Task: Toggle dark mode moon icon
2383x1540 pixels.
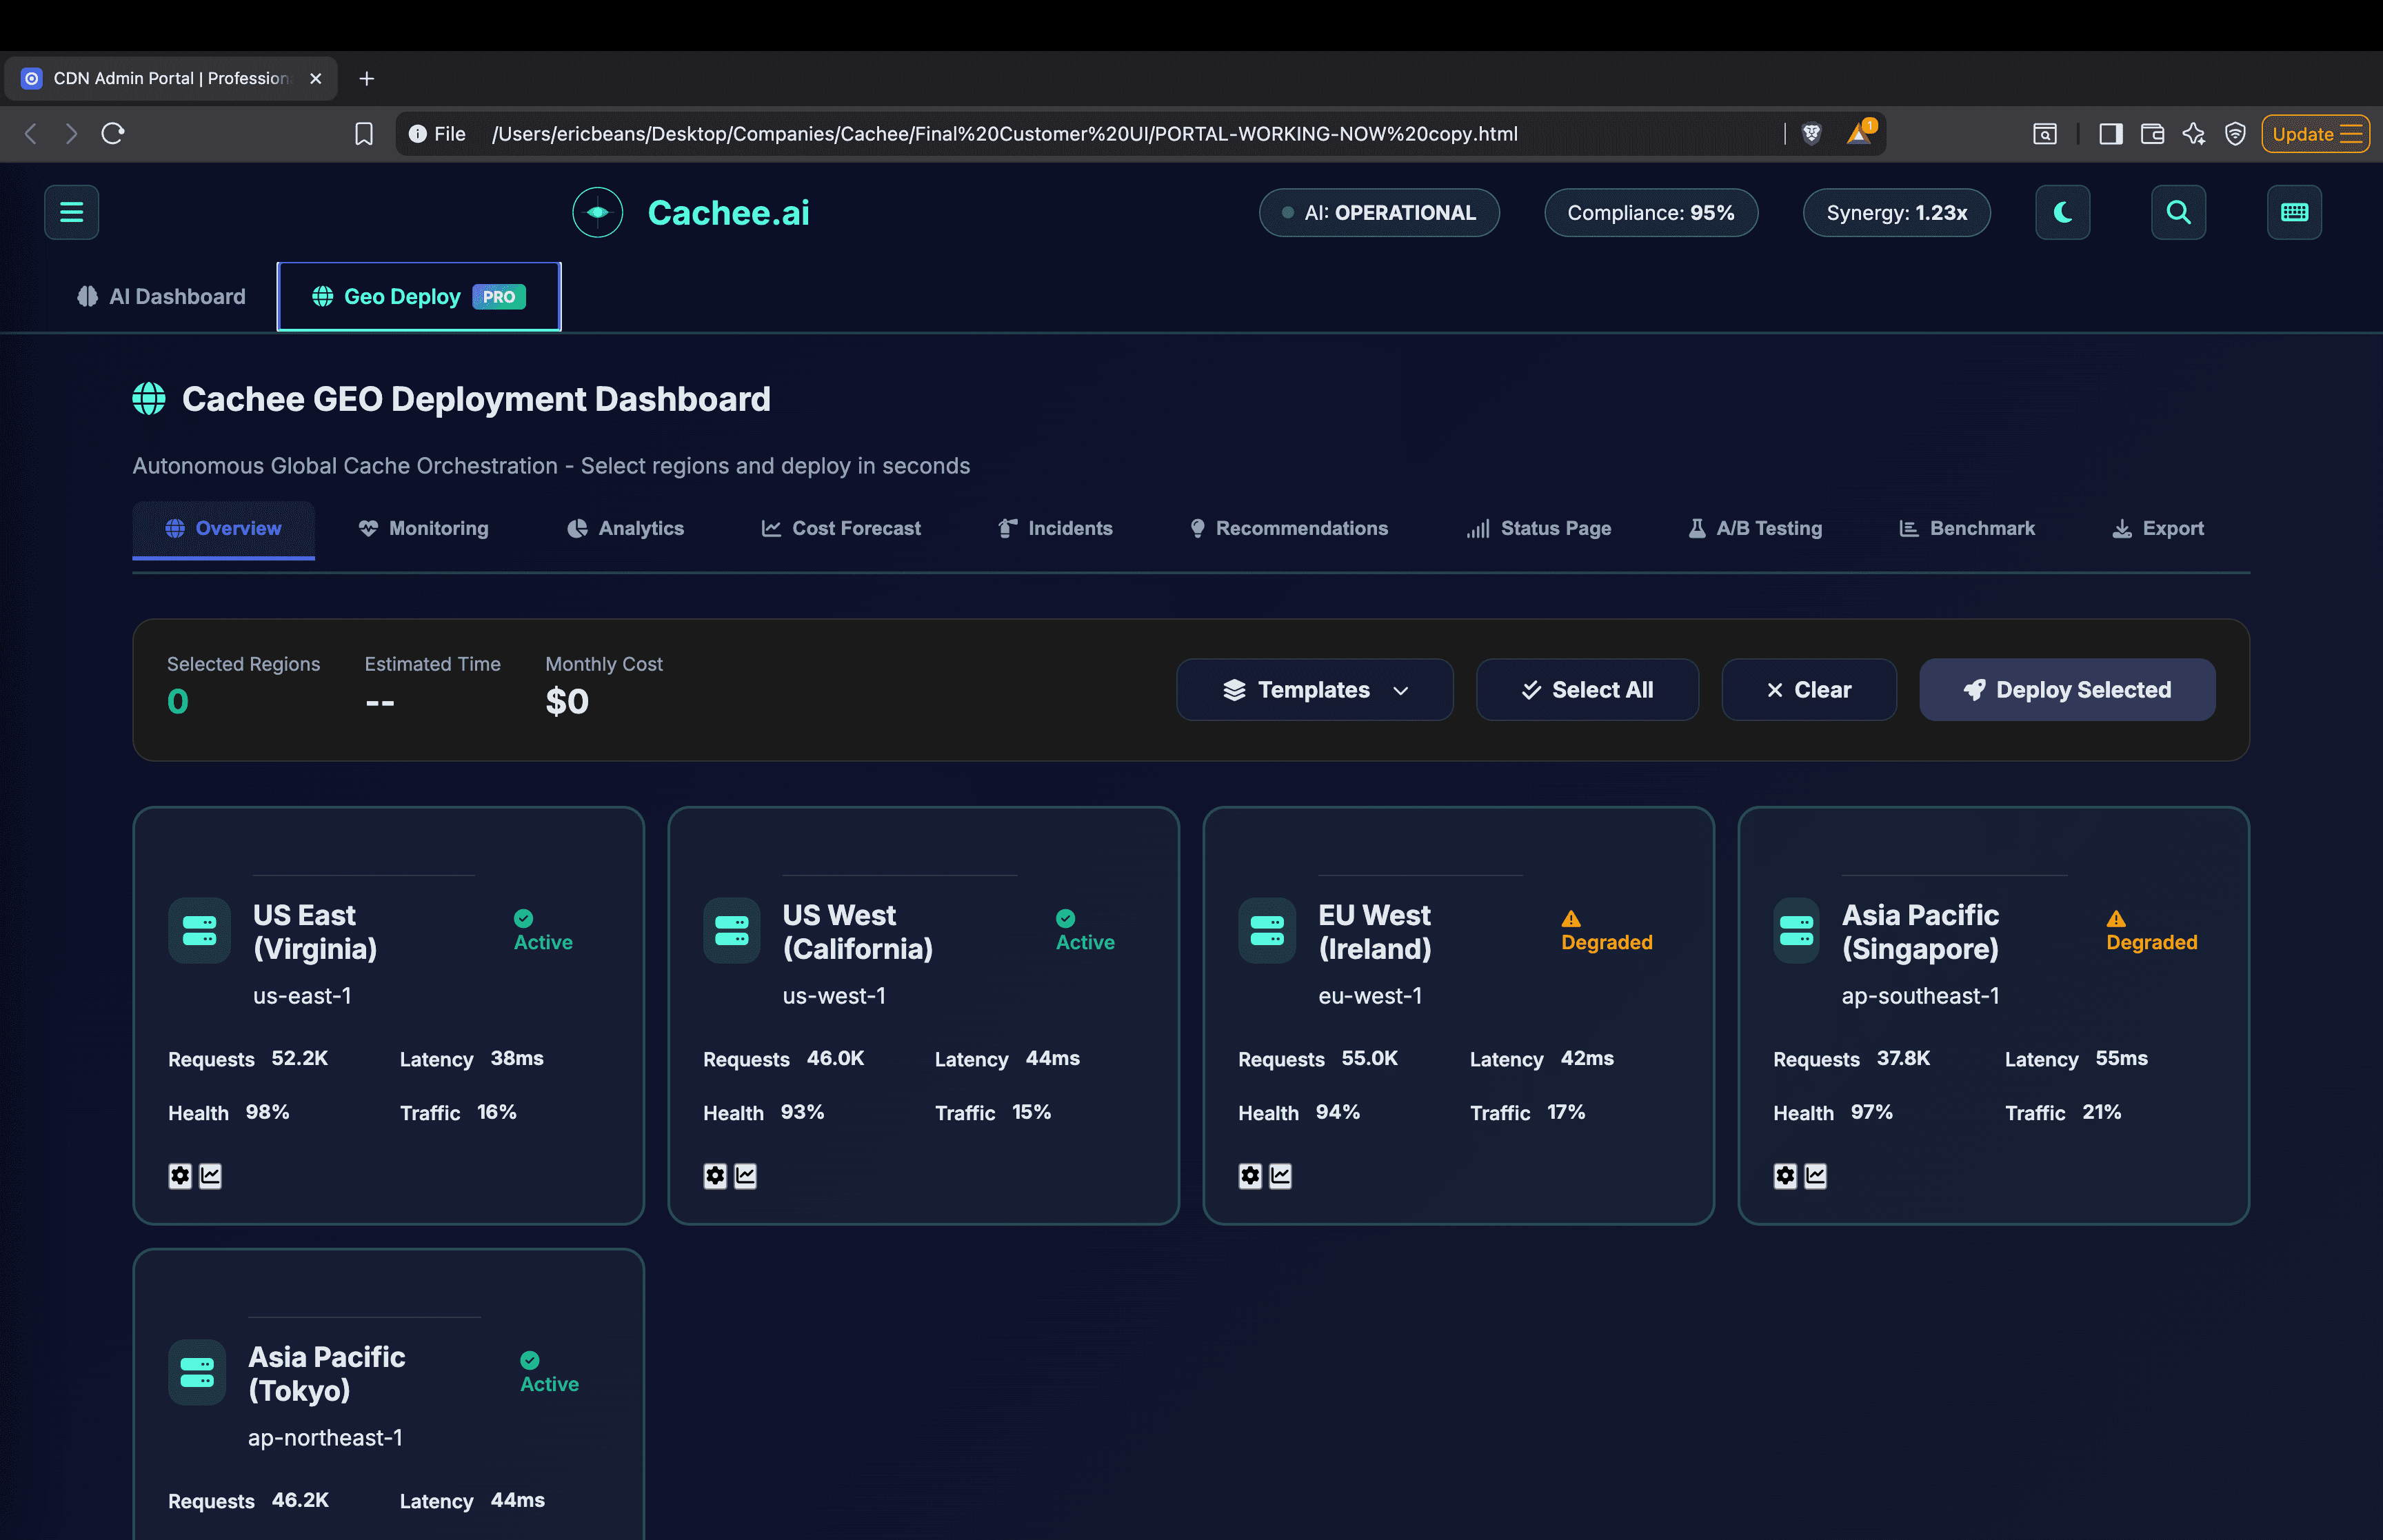Action: (x=2062, y=212)
